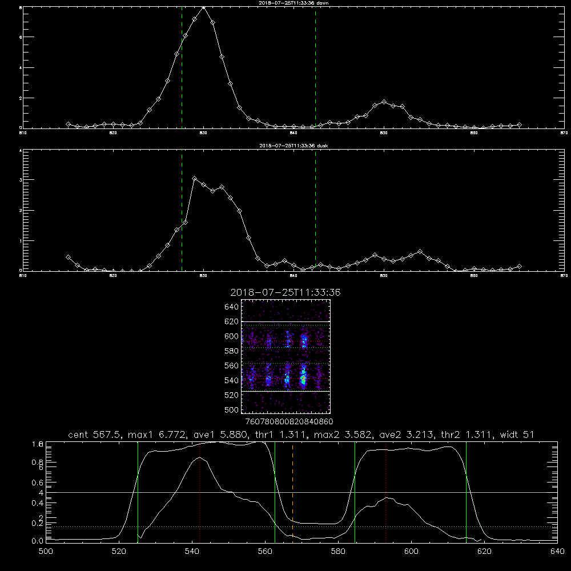Click the 'cent 567.5' value
Image resolution: width=571 pixels, height=571 pixels.
(x=95, y=435)
